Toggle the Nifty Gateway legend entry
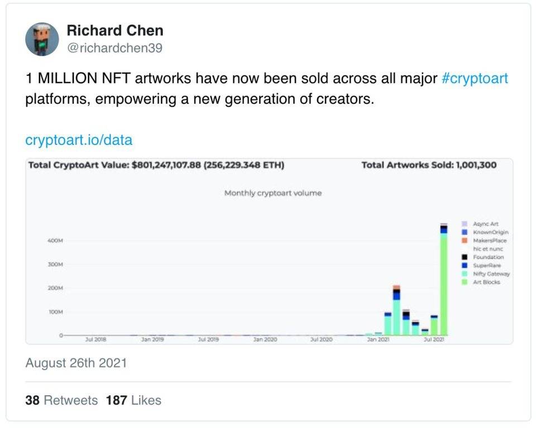This screenshot has width=536, height=428. 486,273
